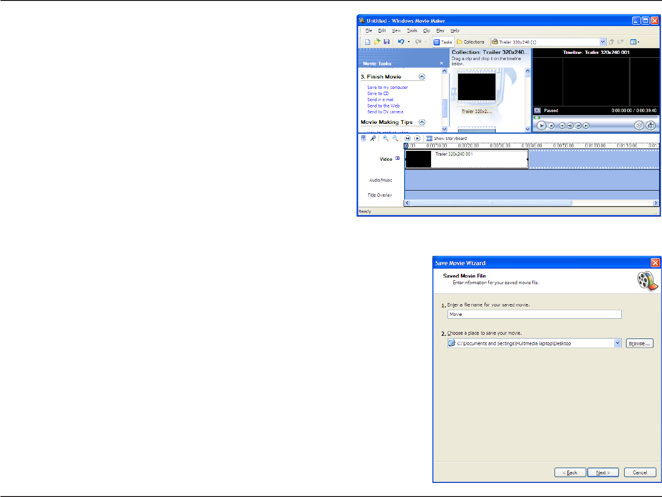Click the Show Storyboard button
The height and width of the screenshot is (497, 662).
(447, 139)
